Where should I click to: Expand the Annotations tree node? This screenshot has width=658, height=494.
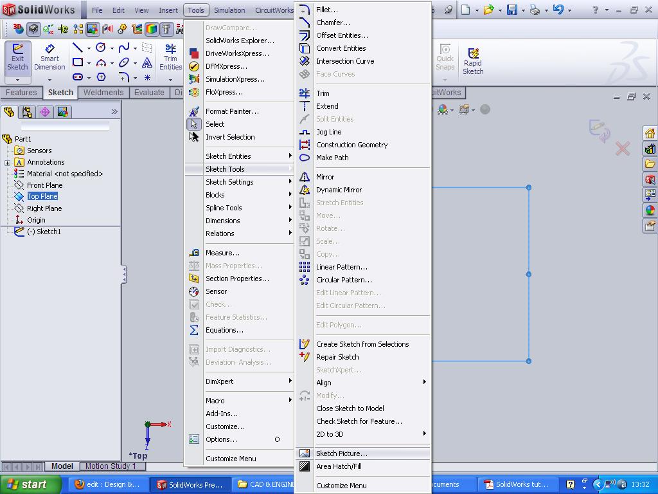tap(7, 163)
